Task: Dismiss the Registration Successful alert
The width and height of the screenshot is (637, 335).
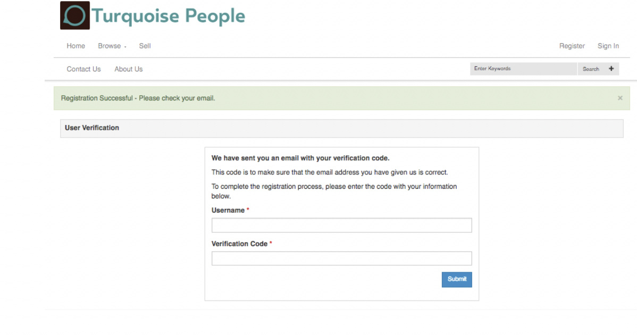Action: click(x=620, y=98)
